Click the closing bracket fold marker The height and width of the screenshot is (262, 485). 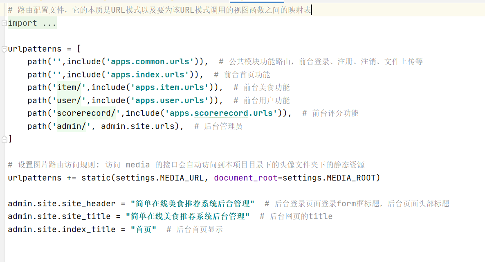pyautogui.click(x=4, y=139)
